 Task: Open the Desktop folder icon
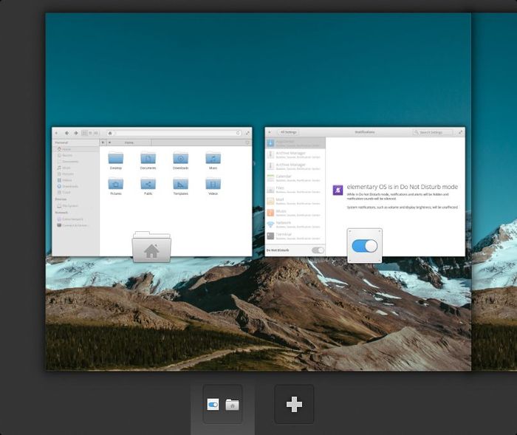pyautogui.click(x=116, y=160)
